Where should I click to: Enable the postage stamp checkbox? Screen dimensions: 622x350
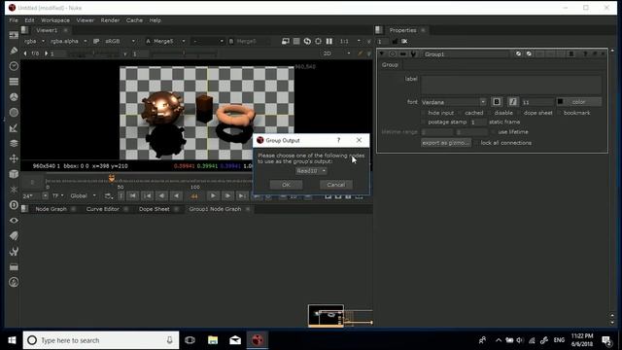(424, 122)
